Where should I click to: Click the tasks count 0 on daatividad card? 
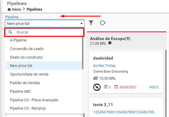(x=110, y=87)
